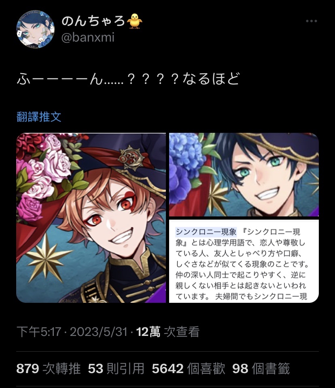The image size is (335, 388).
Task: Tap the 12萬 view count
Action: pos(168,332)
